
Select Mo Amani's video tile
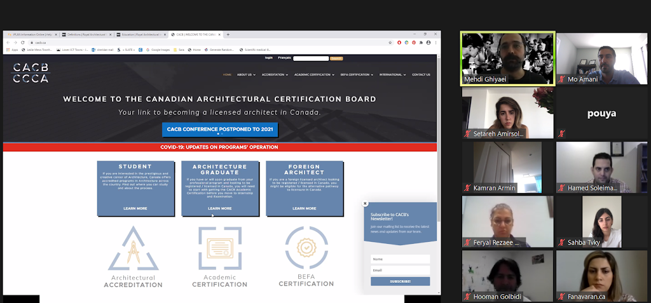tap(601, 59)
